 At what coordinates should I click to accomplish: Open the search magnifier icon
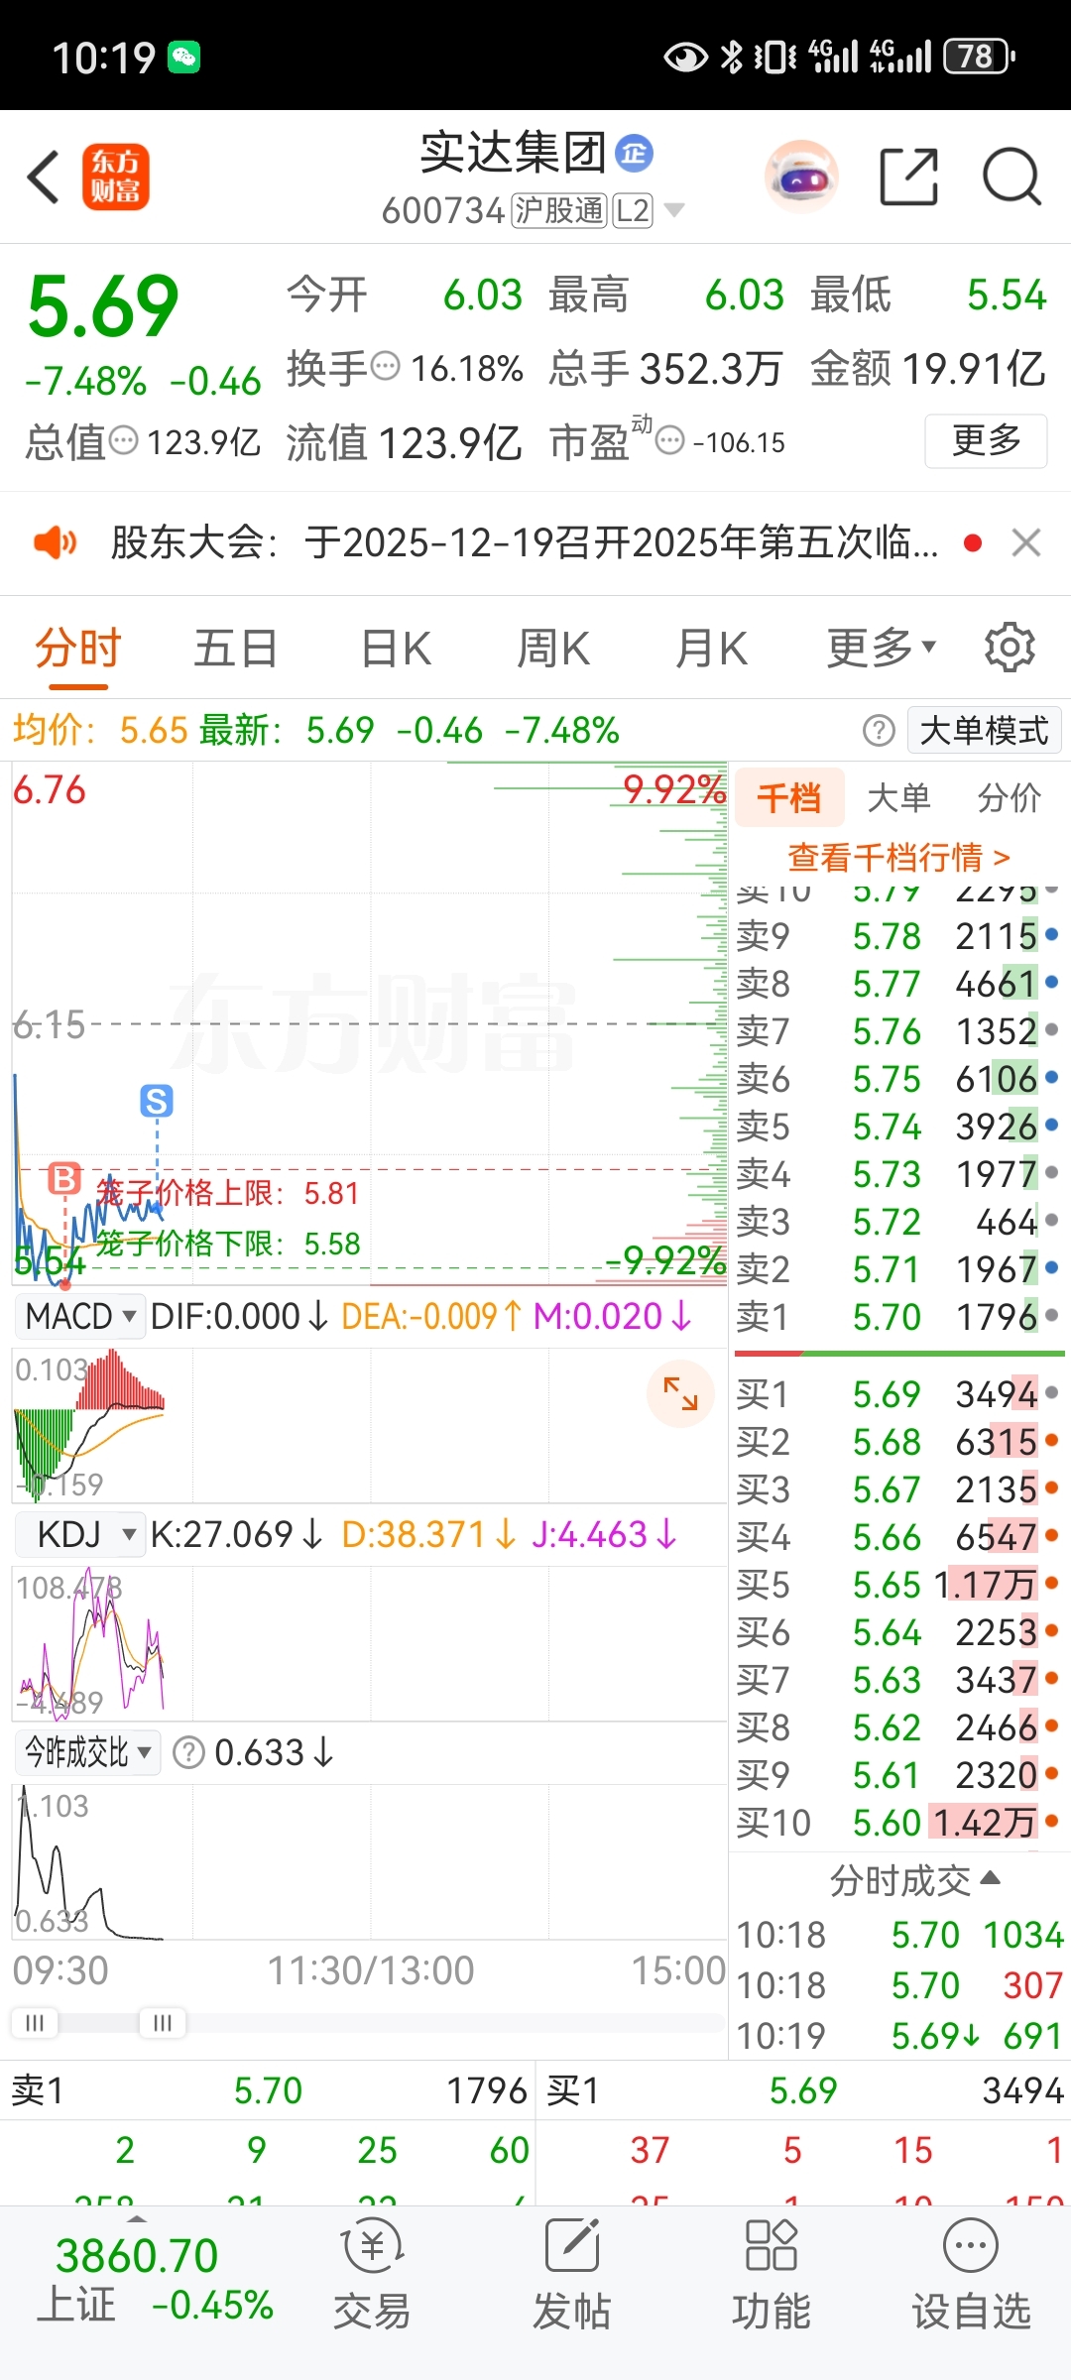click(x=1011, y=177)
